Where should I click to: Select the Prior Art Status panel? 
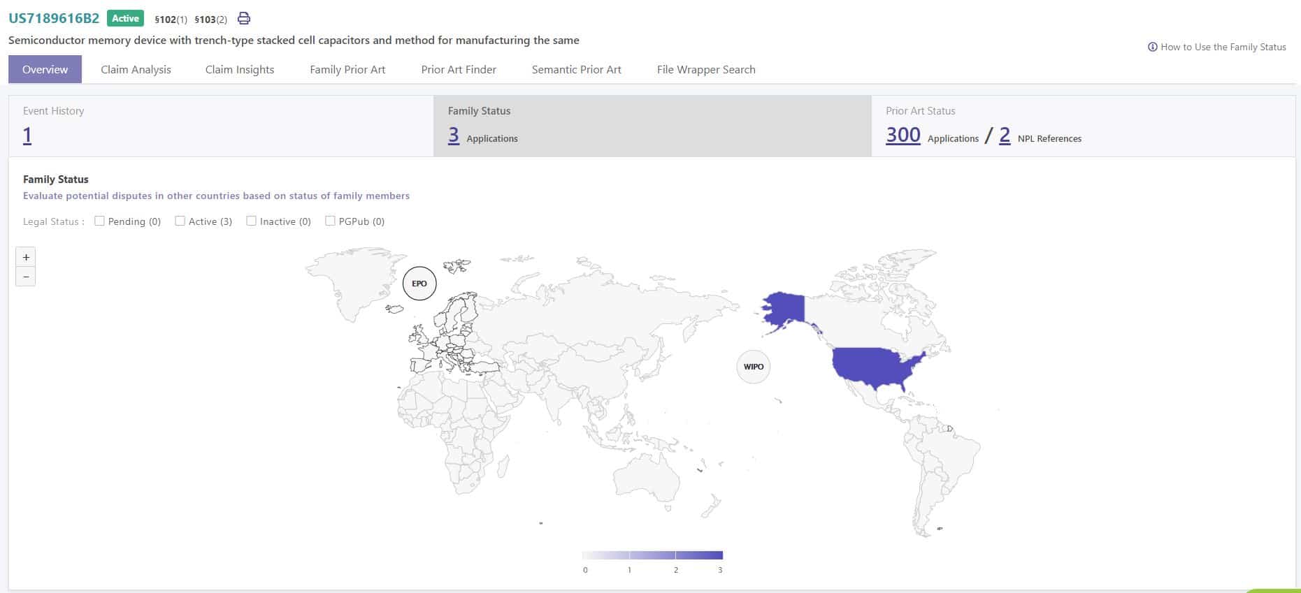pos(1083,126)
